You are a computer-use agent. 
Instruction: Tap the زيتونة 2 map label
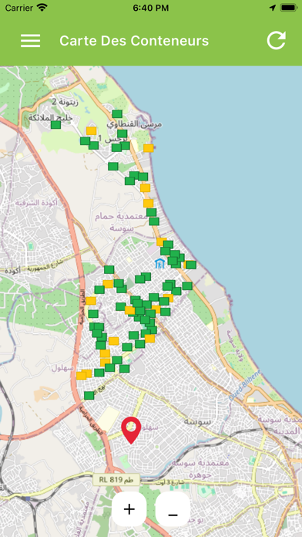[65, 102]
